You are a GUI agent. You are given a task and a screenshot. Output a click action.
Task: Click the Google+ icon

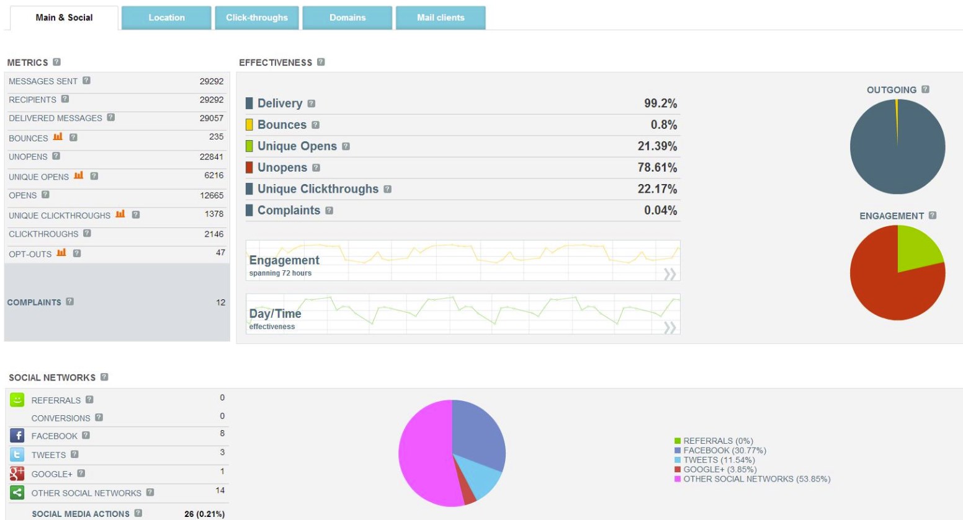[17, 474]
